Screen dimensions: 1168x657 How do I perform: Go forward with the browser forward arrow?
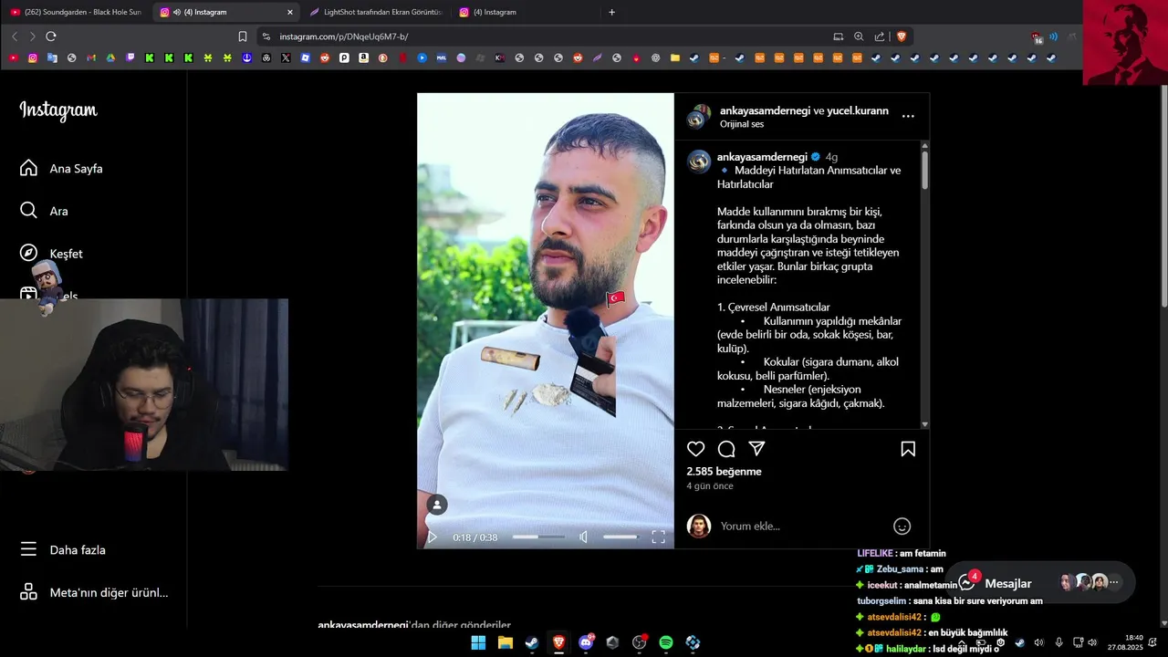(32, 36)
